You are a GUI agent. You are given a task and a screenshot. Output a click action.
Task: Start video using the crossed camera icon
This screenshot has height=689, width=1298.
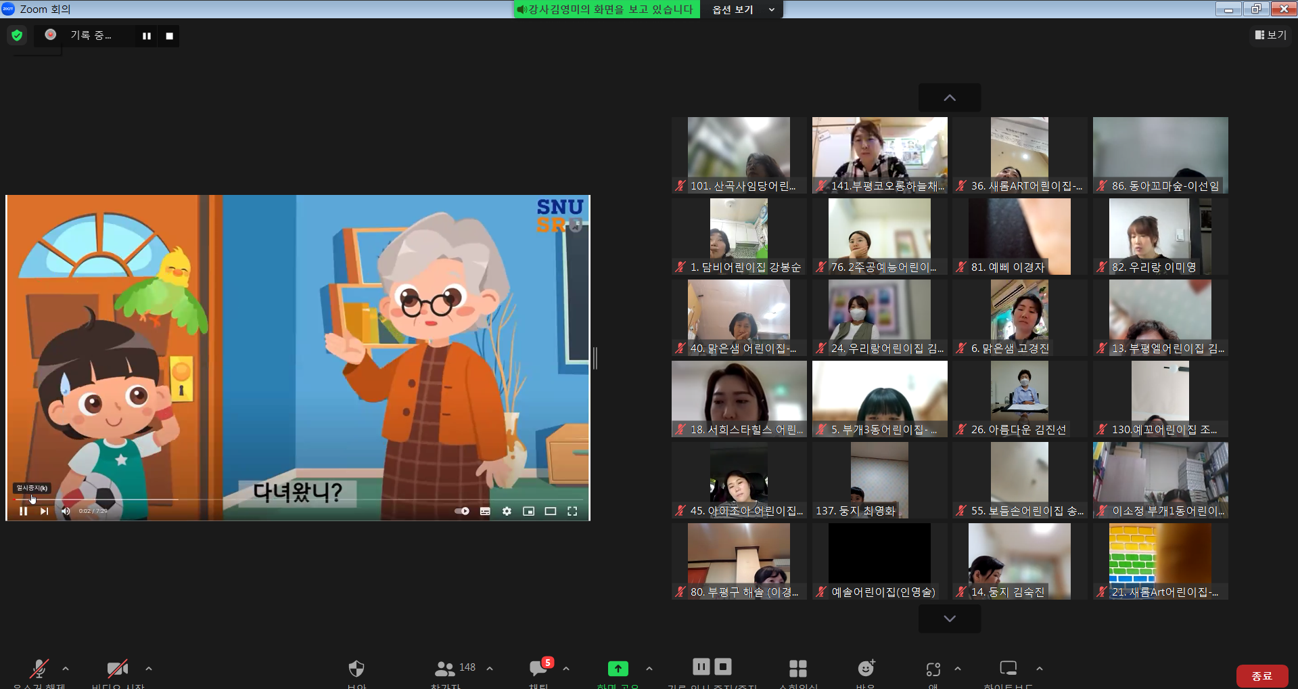pyautogui.click(x=118, y=669)
